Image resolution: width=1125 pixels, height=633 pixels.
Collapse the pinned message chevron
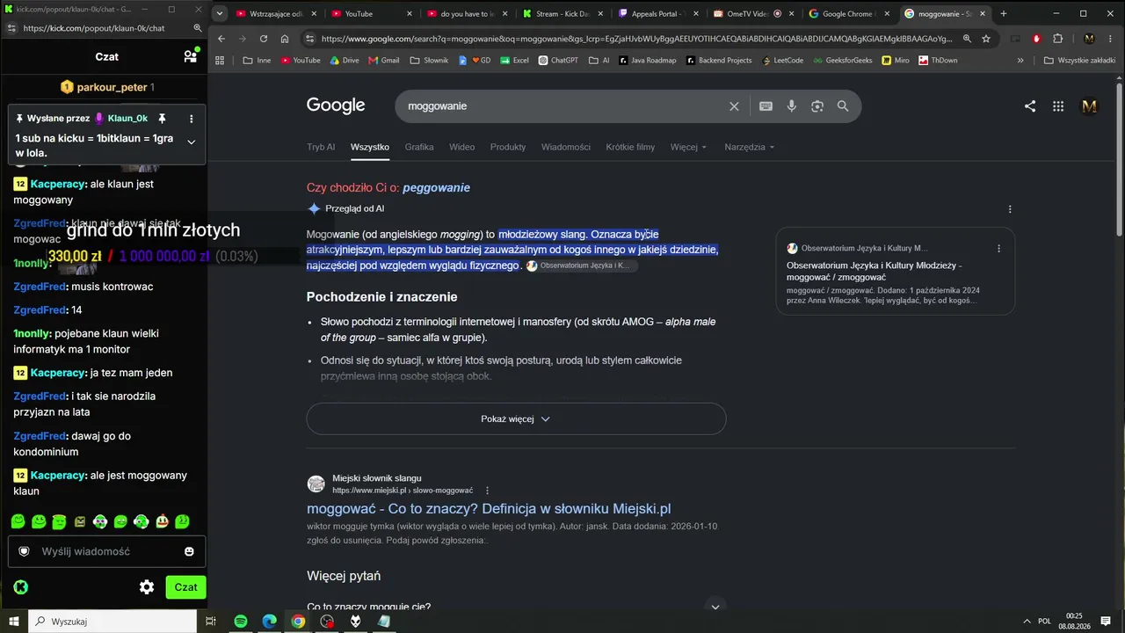point(192,142)
